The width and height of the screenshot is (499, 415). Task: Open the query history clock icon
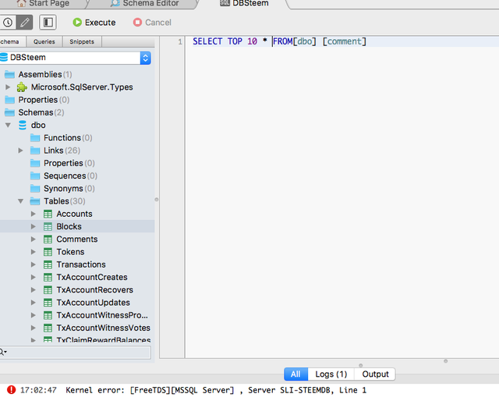(x=8, y=23)
